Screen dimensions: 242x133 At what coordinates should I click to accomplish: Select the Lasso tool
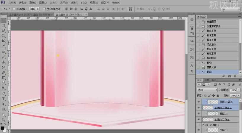(3, 31)
